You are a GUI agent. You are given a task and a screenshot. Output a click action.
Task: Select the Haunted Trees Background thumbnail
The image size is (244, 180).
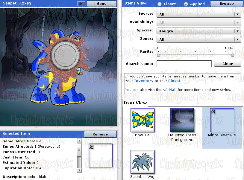(182, 120)
